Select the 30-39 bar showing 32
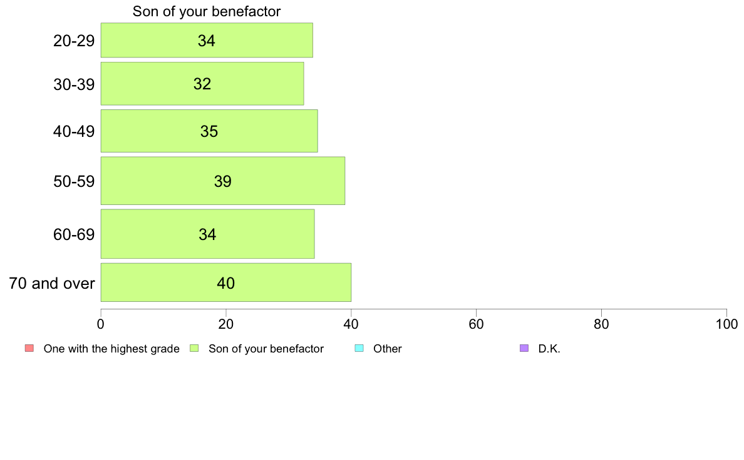744x460 pixels. click(x=202, y=84)
